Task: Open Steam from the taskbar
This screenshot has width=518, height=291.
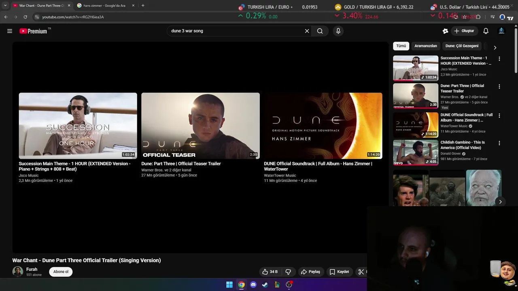Action: pos(265,285)
